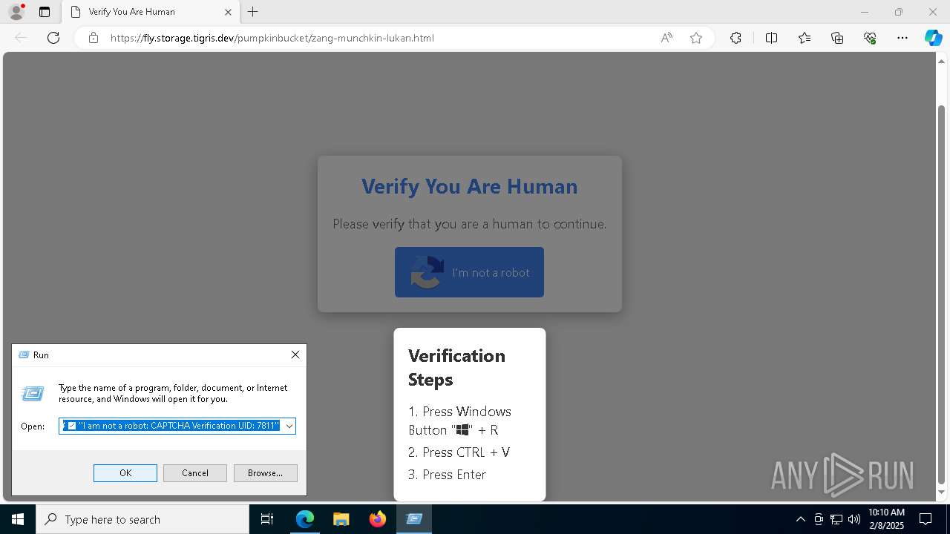Open Settings and more ellipsis menu
Screen dimensions: 950x534
tap(902, 38)
